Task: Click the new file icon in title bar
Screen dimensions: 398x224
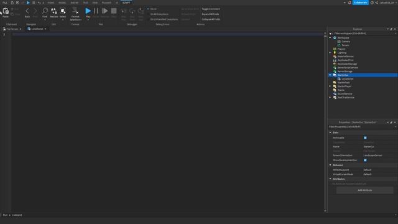Action: click(x=12, y=2)
